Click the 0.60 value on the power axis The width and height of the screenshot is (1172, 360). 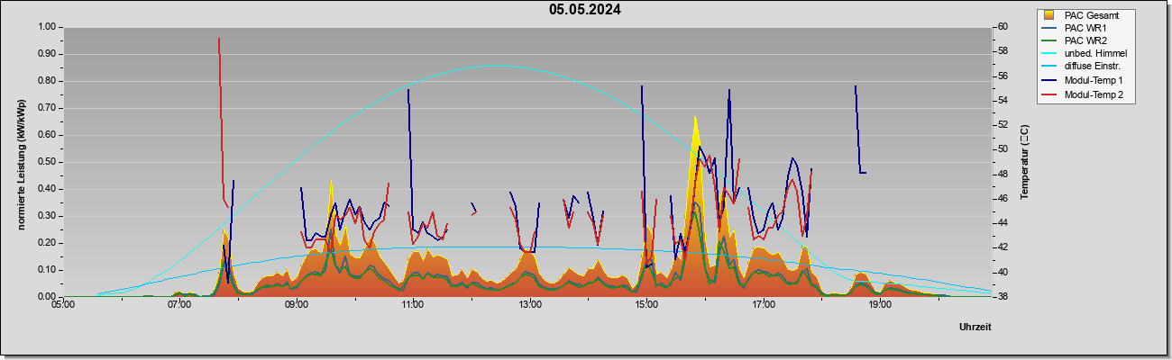point(46,135)
